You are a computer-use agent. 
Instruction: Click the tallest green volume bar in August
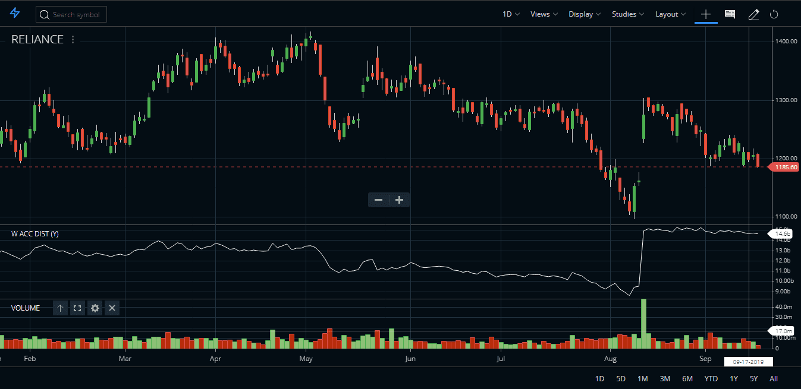(643, 324)
